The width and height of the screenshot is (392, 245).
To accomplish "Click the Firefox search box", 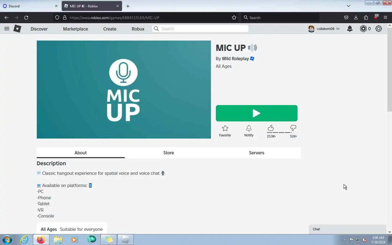I will coord(280,17).
